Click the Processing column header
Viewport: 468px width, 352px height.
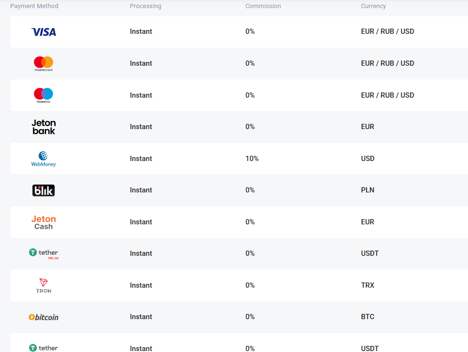click(x=145, y=6)
